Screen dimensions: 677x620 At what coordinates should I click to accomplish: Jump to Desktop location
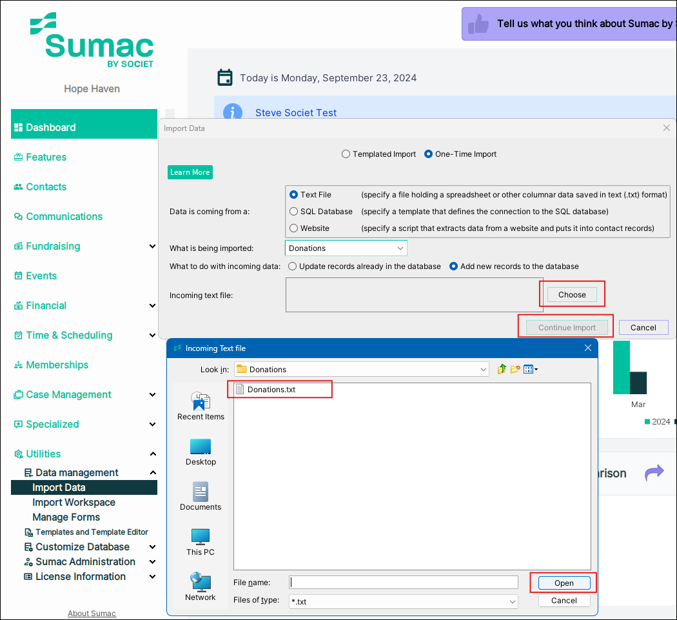coord(201,452)
